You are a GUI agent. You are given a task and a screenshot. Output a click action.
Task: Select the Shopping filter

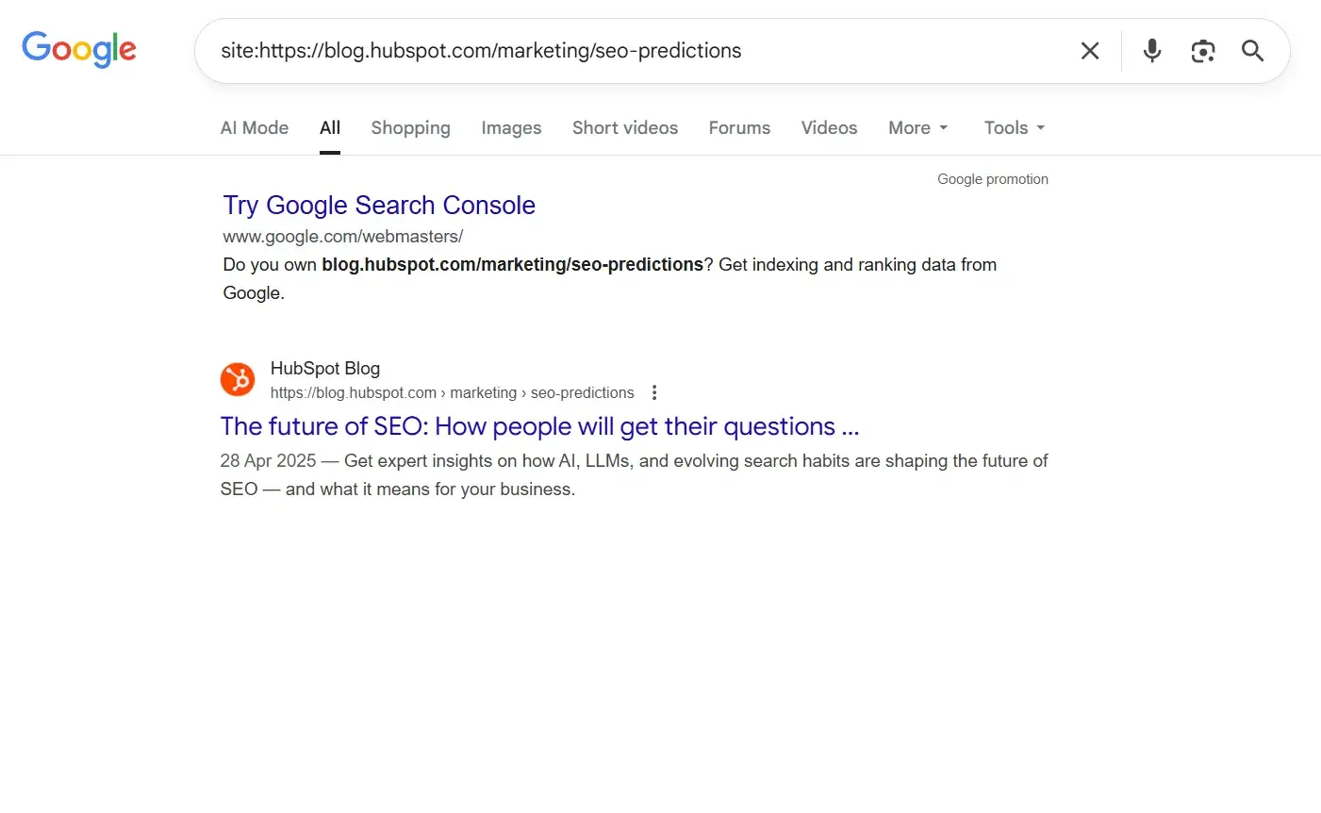coord(410,127)
